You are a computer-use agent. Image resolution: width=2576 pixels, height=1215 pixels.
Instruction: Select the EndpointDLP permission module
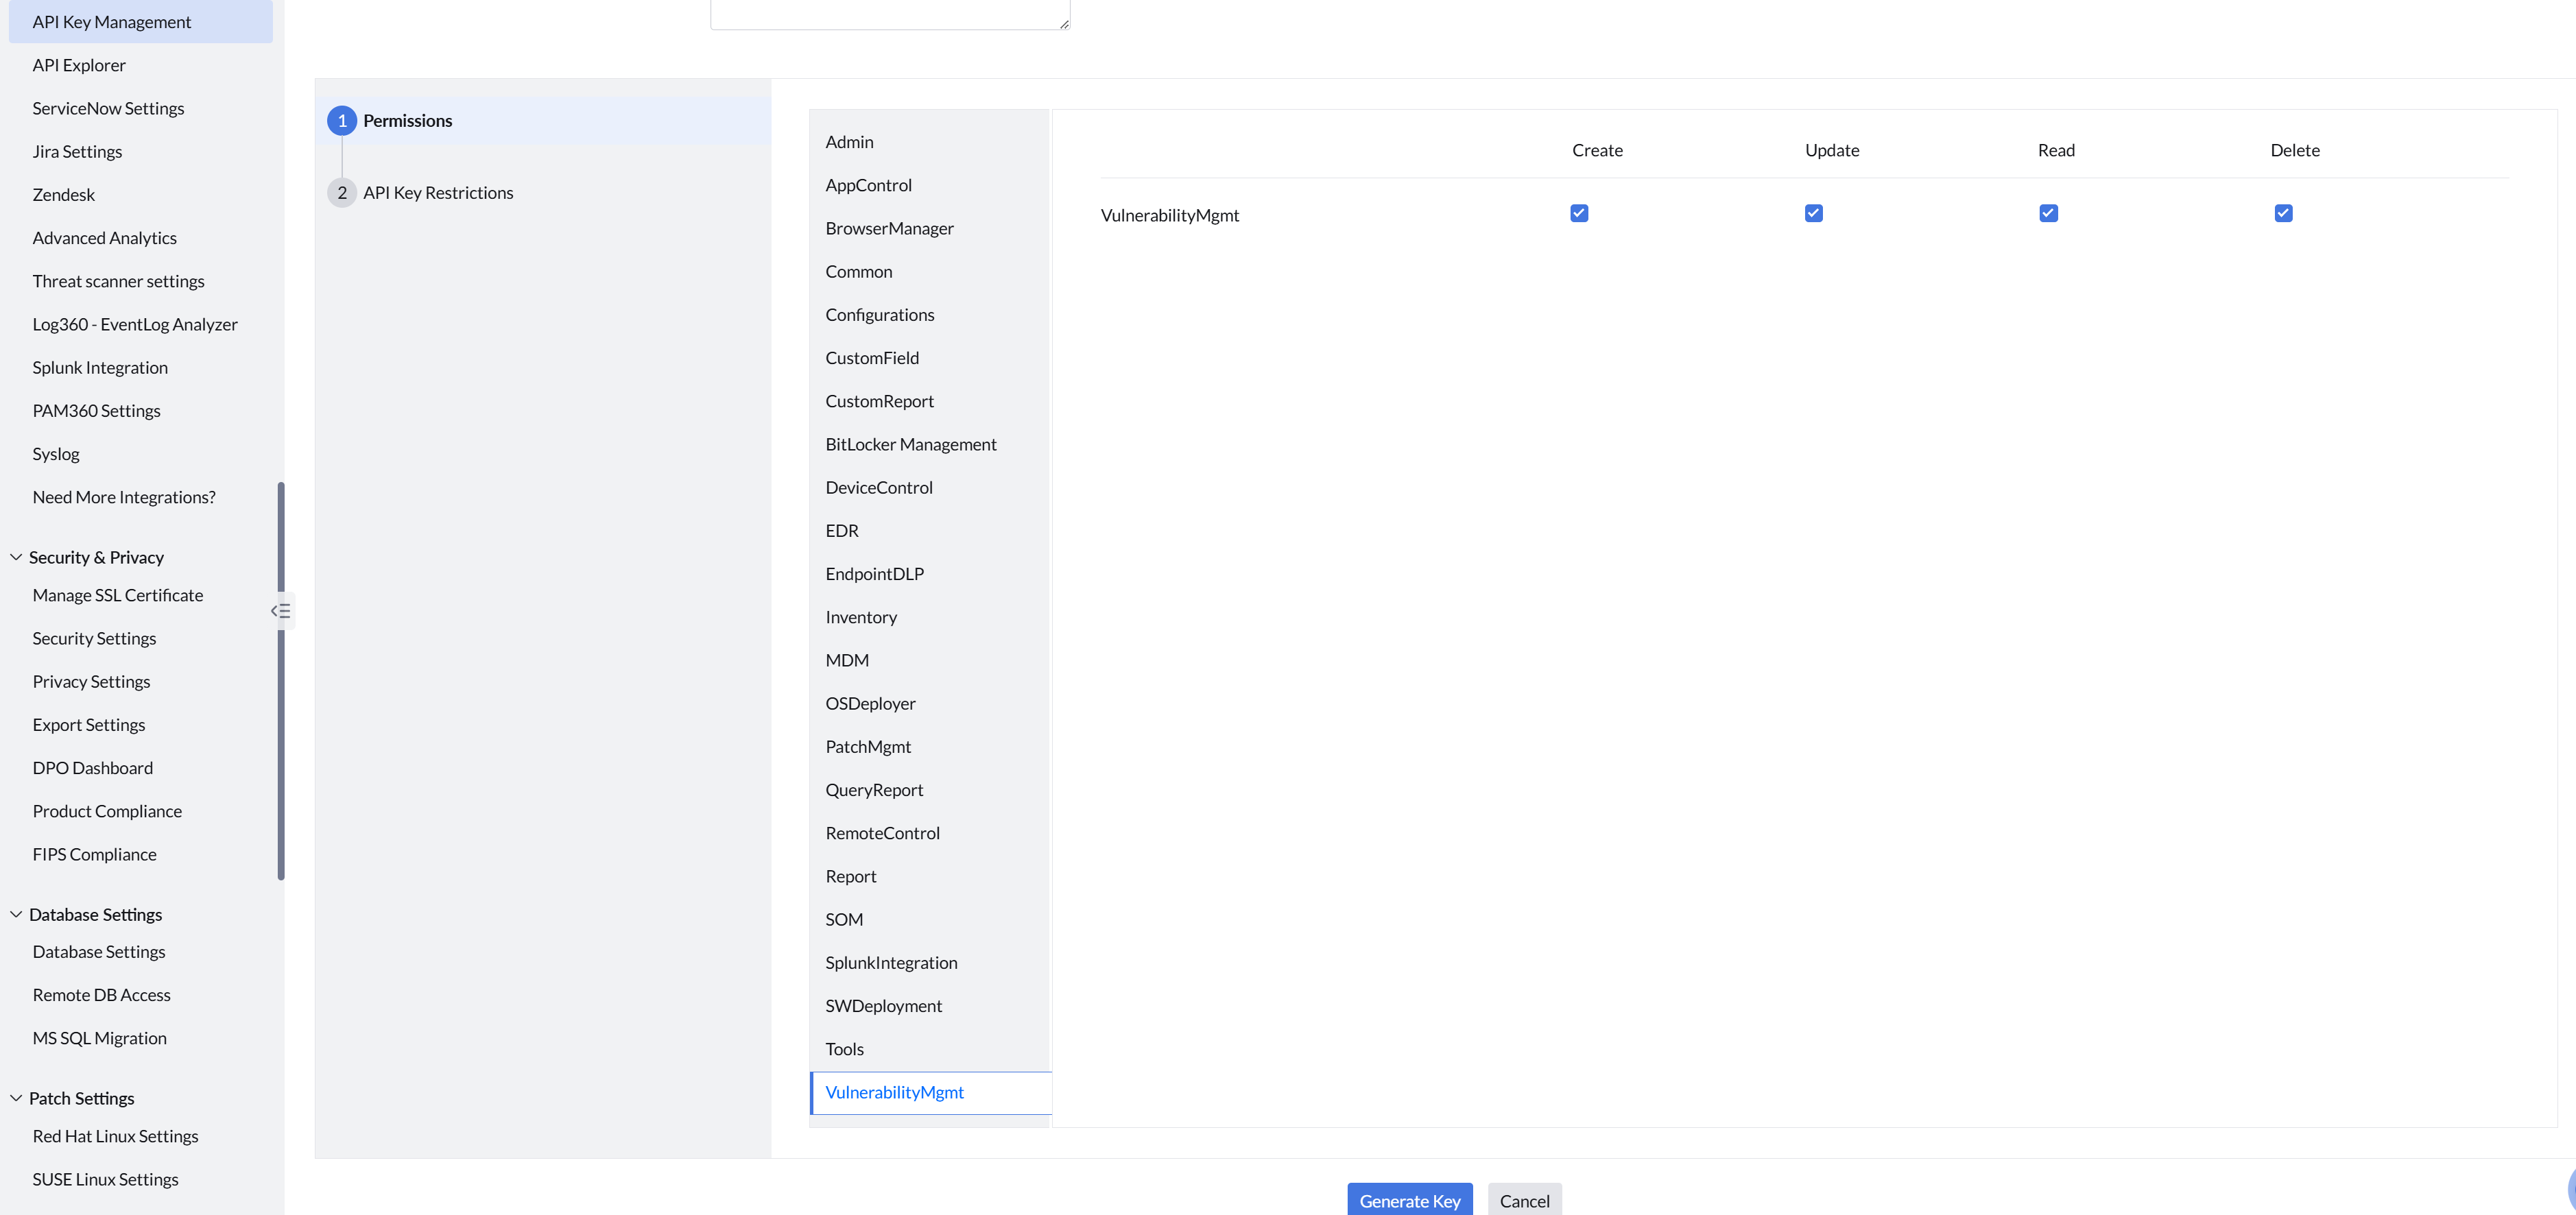(874, 574)
